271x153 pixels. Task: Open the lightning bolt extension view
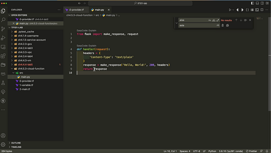coord(3,101)
